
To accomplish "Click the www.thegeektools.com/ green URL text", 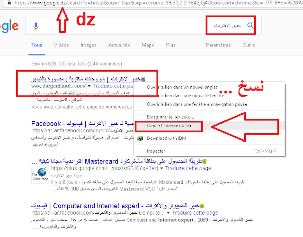I will click(x=58, y=86).
